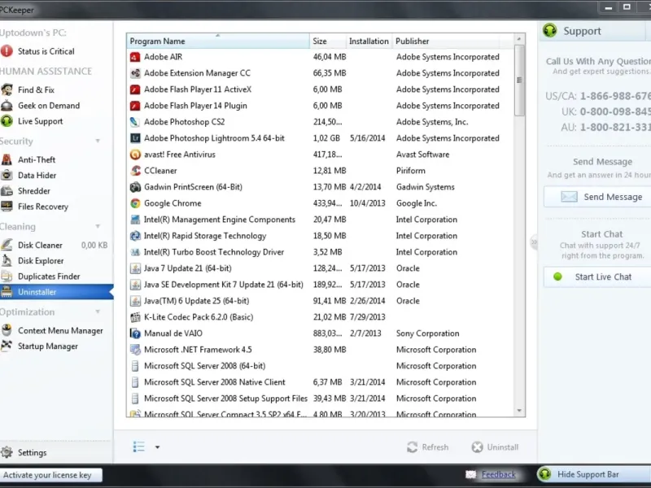This screenshot has height=488, width=651.
Task: Click the Adobe Photoshop CS2 feather icon
Action: tap(135, 122)
